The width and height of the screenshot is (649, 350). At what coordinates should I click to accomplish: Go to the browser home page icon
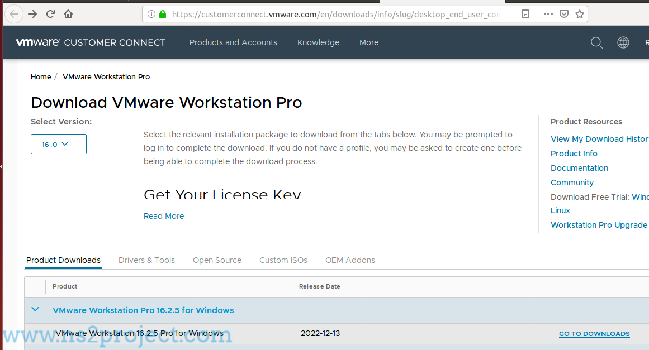pyautogui.click(x=68, y=14)
